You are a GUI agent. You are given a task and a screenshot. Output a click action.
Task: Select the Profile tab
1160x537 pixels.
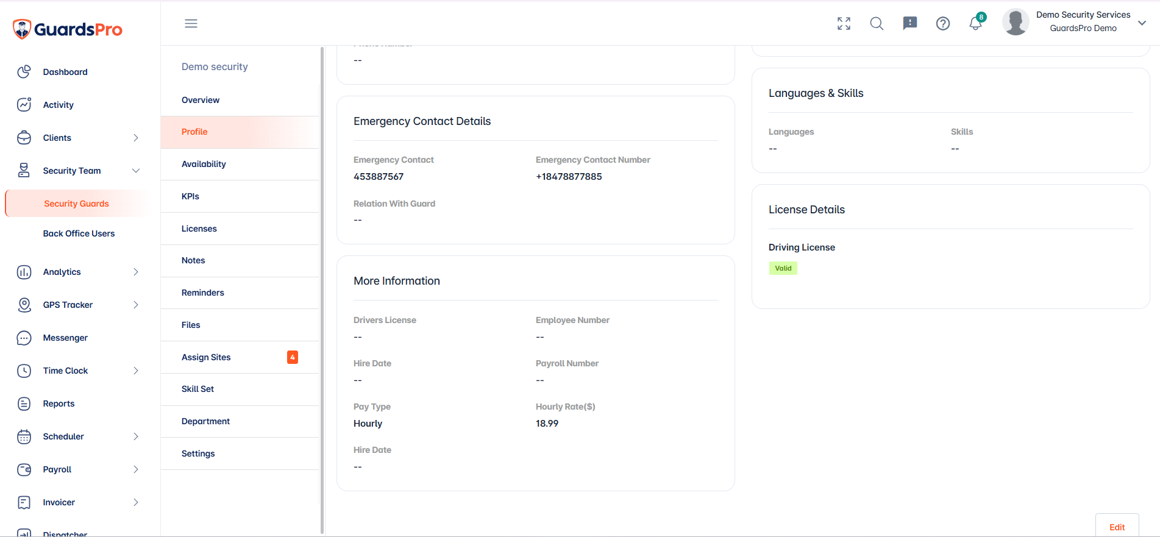click(240, 132)
